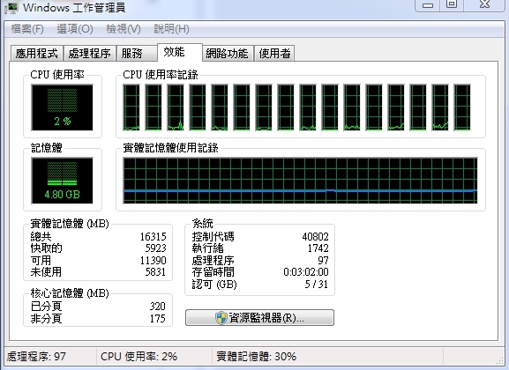The height and width of the screenshot is (370, 509).
Task: Click the last CPU history graph
Action: [462, 107]
